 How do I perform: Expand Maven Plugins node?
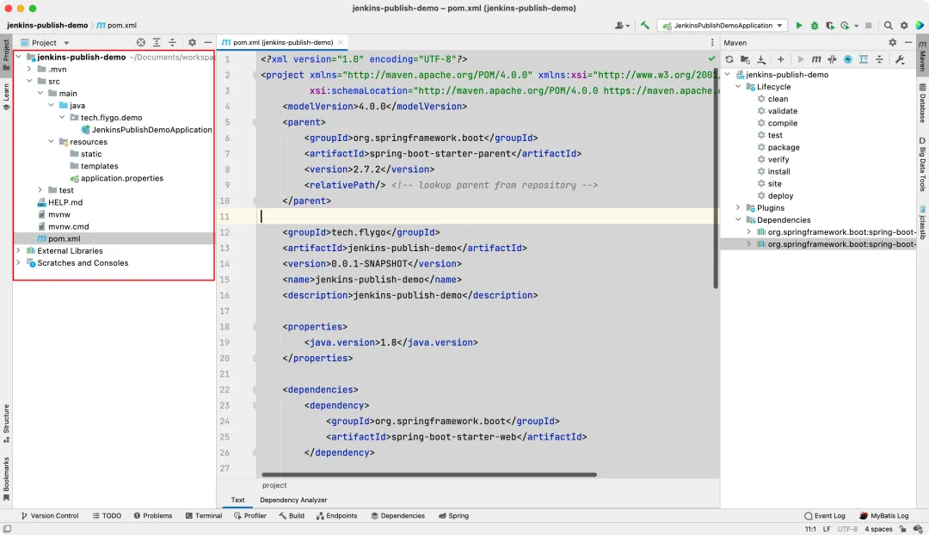pyautogui.click(x=738, y=208)
